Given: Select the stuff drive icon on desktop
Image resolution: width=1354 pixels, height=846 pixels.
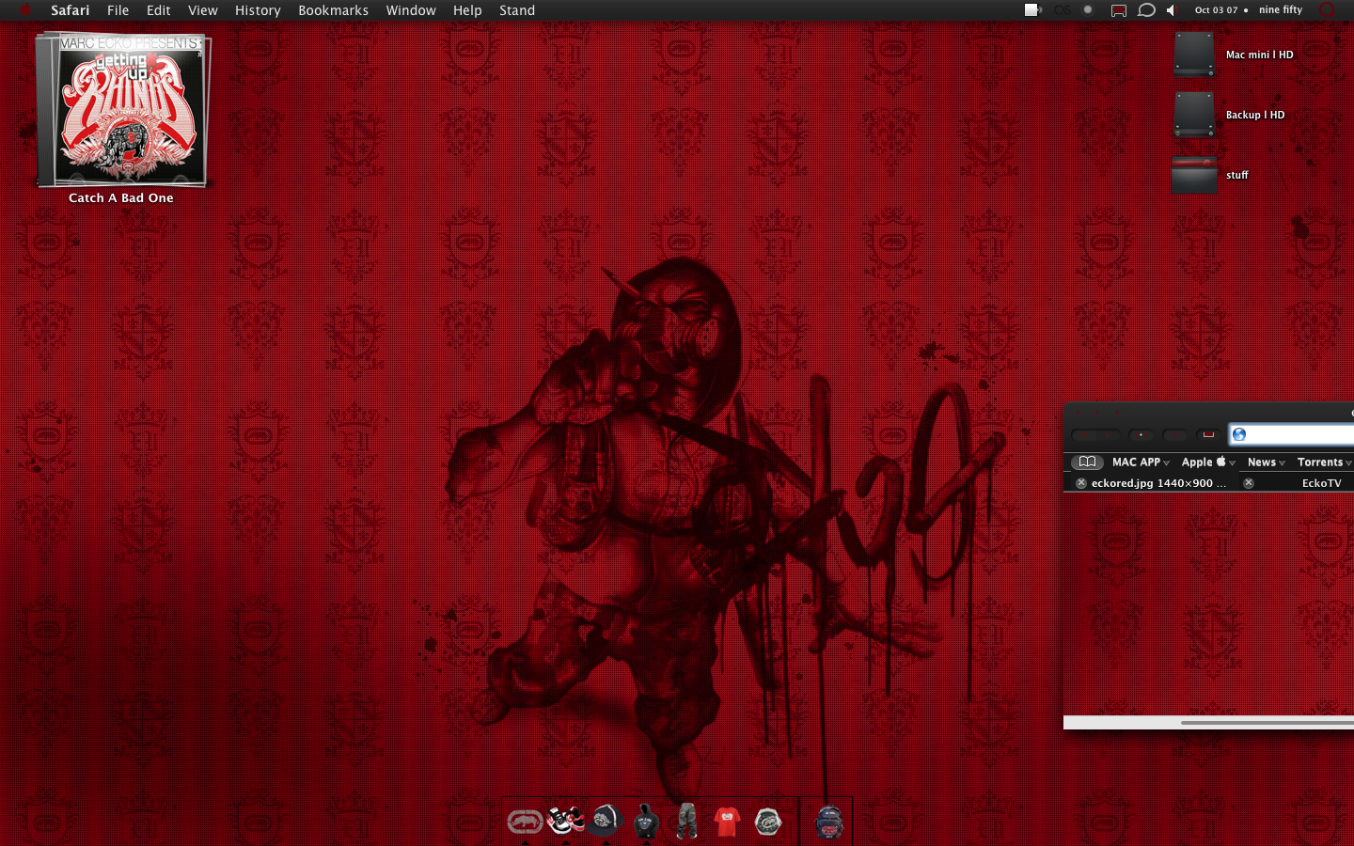Looking at the screenshot, I should pyautogui.click(x=1194, y=175).
